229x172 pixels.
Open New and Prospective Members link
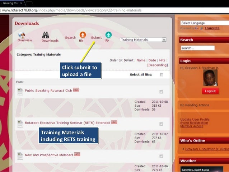point(49,155)
